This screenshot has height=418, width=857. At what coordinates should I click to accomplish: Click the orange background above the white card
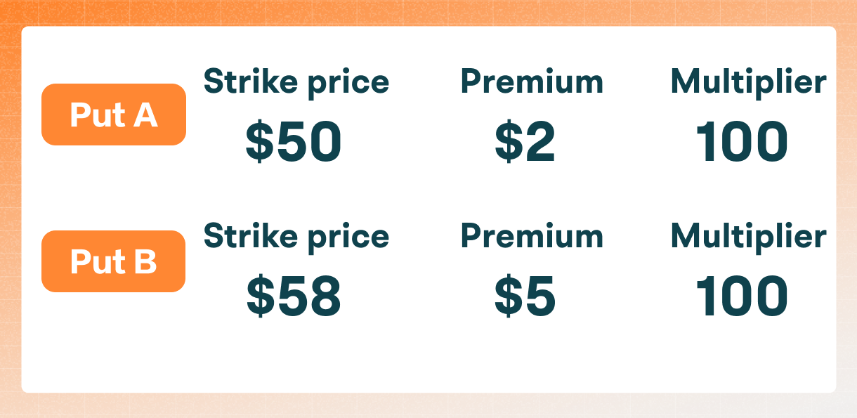point(428,13)
